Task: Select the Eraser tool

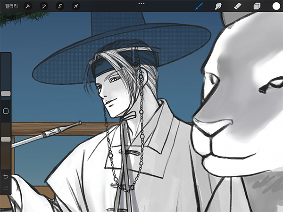Action: click(238, 6)
